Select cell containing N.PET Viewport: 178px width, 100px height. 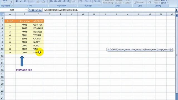[x=38, y=42]
